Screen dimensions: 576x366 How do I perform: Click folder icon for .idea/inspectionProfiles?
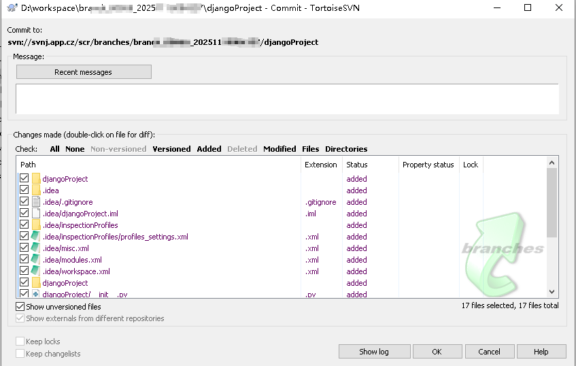point(36,225)
